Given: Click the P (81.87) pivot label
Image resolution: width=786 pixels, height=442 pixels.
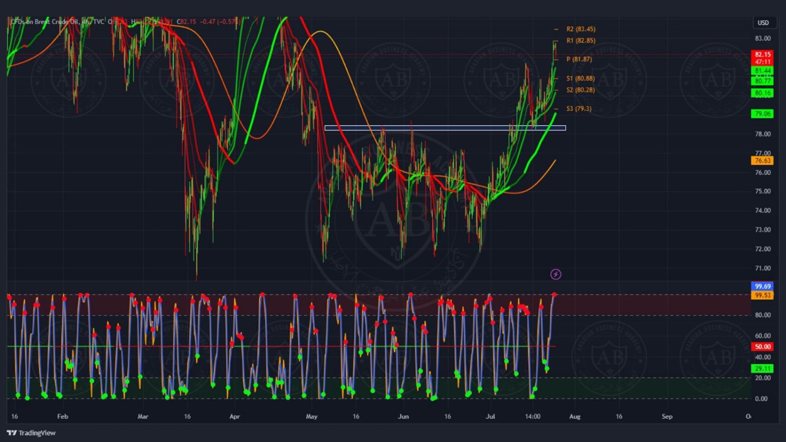Looking at the screenshot, I should click(x=579, y=59).
